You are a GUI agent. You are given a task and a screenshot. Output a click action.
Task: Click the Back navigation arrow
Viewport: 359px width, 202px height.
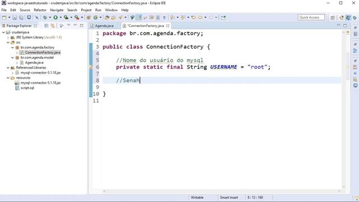pyautogui.click(x=200, y=17)
